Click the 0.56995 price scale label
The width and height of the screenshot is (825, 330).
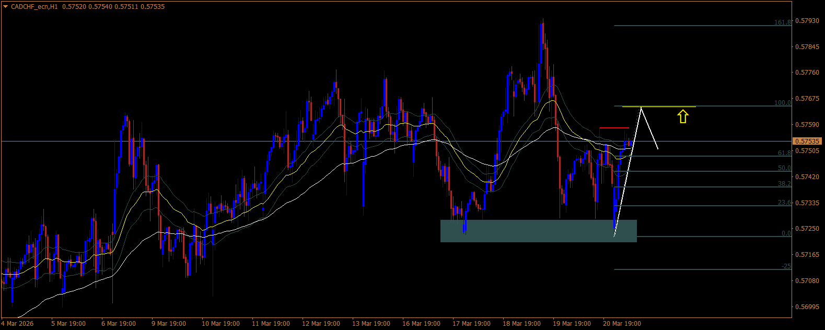click(807, 307)
